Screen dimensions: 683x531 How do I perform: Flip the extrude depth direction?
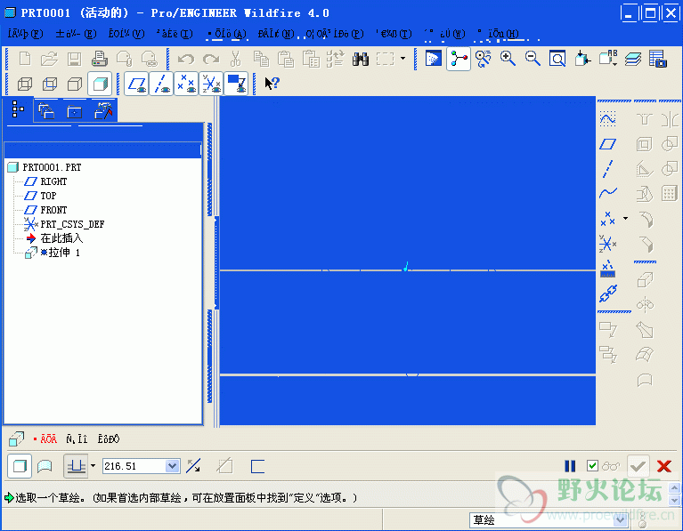[x=193, y=466]
